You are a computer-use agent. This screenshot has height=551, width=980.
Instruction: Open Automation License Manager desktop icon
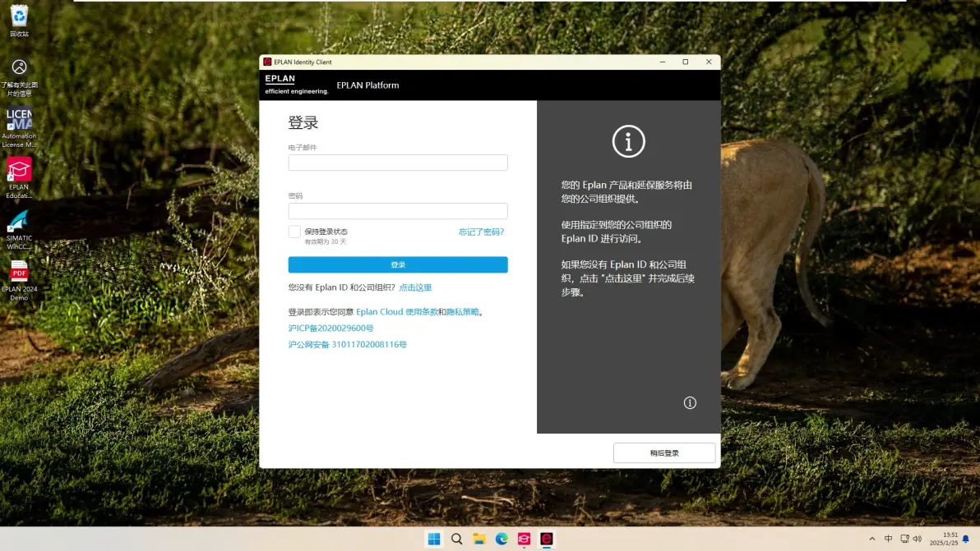coord(19,128)
